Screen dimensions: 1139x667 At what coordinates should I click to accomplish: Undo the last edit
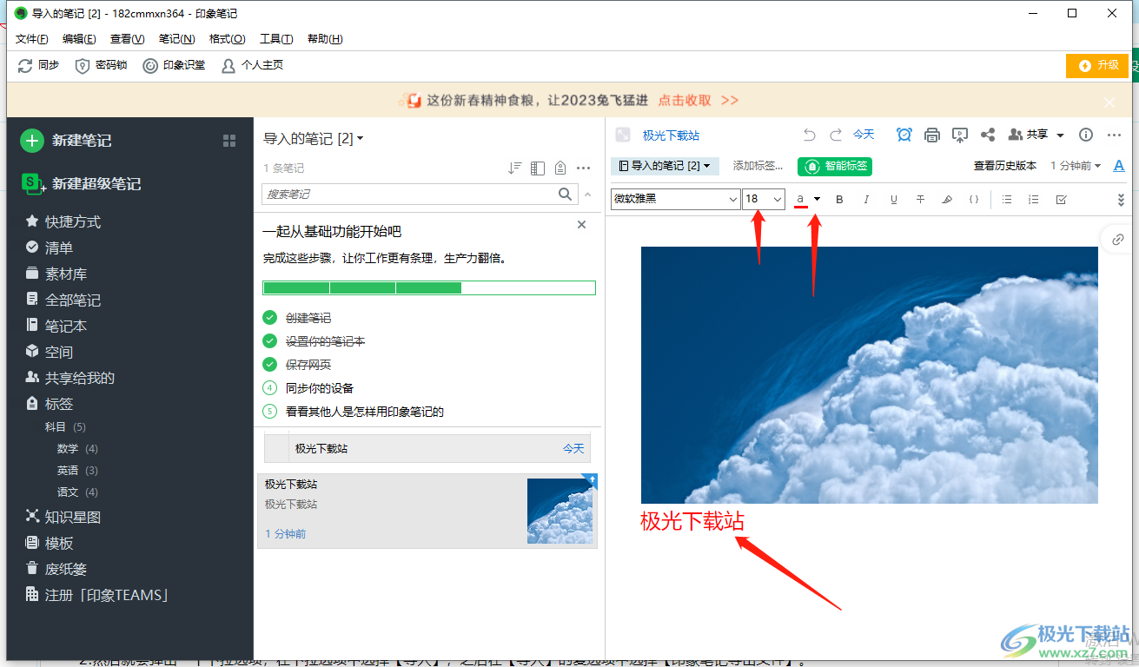810,135
